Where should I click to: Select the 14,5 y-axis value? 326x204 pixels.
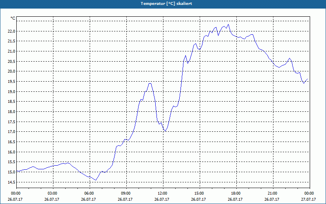(11, 182)
